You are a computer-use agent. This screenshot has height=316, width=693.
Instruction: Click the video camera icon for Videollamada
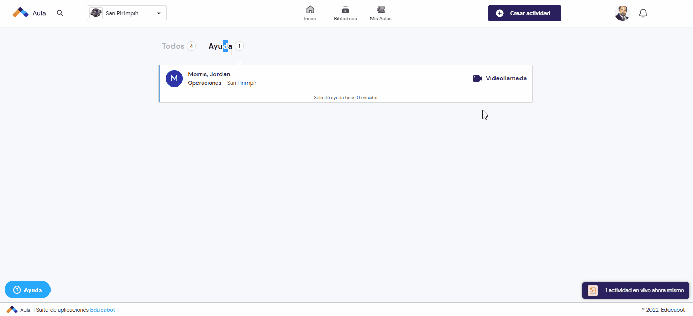477,78
